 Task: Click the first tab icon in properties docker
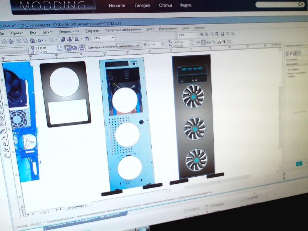287,53
